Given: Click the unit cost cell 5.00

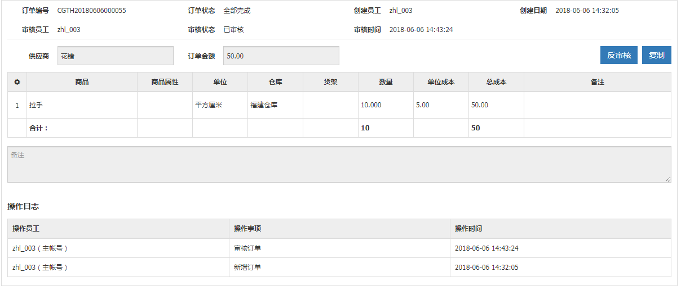Looking at the screenshot, I should tap(441, 105).
